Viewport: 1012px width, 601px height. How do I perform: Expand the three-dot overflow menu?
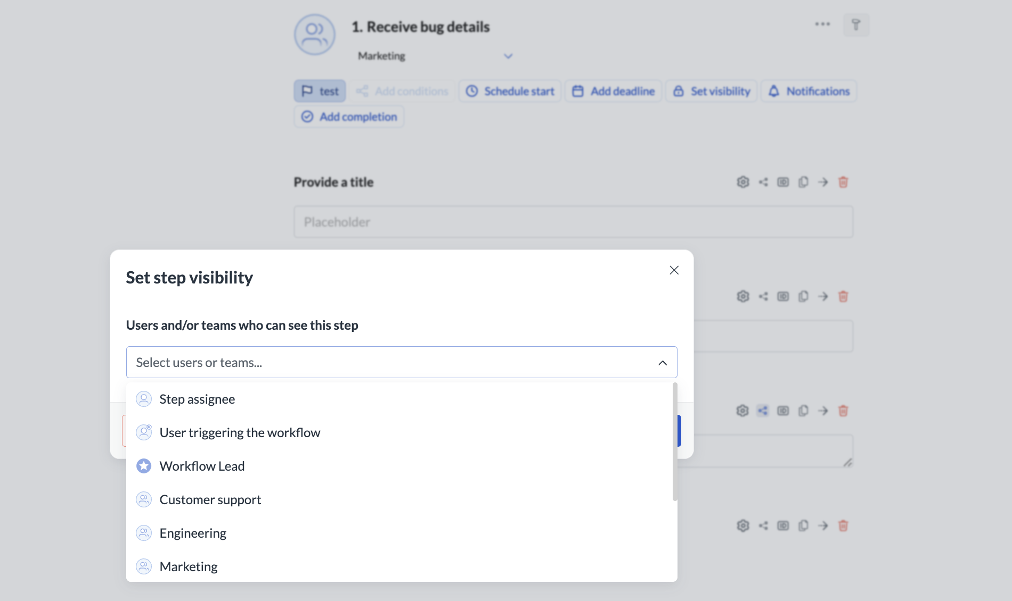[x=822, y=24]
